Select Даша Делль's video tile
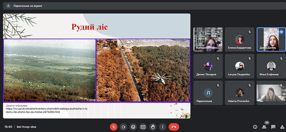 pyautogui.click(x=271, y=39)
